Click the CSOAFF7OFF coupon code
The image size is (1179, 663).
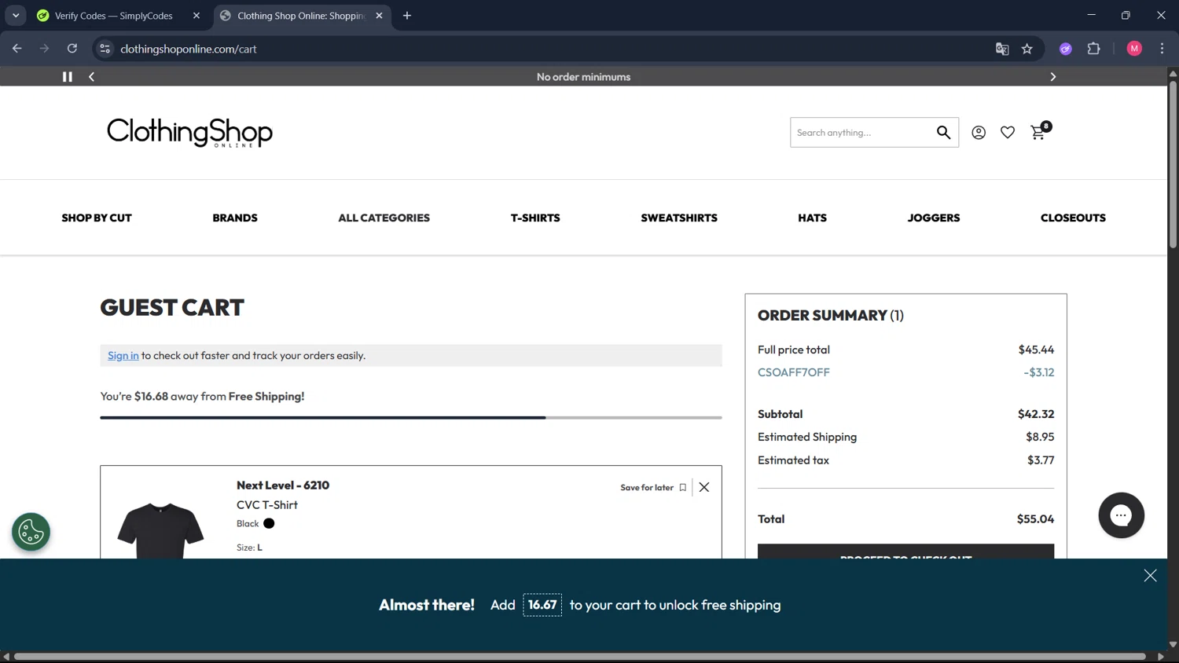pyautogui.click(x=794, y=372)
